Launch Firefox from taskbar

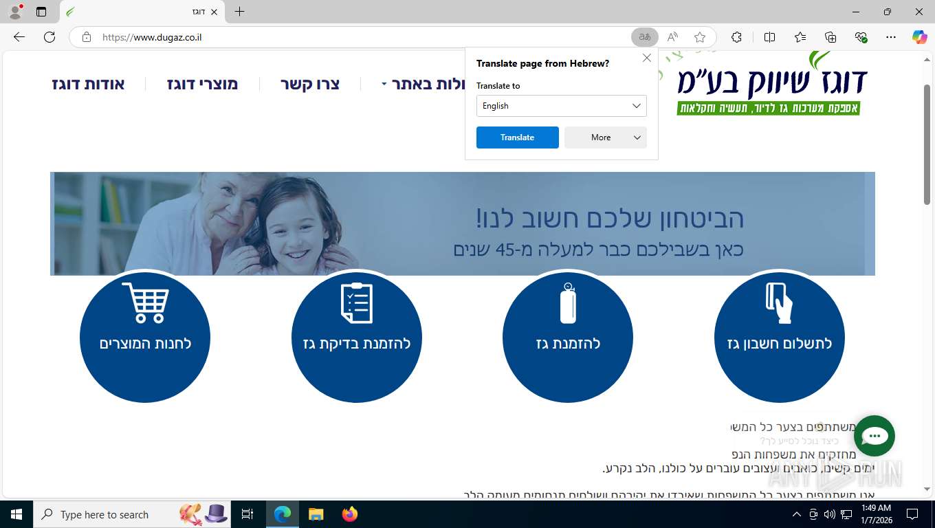[350, 514]
